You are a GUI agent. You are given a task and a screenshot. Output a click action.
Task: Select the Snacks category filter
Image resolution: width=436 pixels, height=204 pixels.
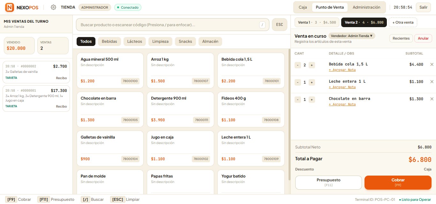click(x=185, y=42)
